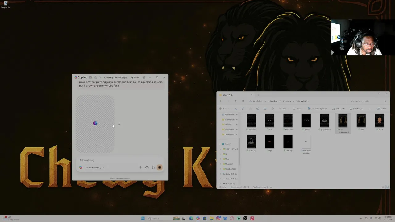This screenshot has width=395, height=222.
Task: Click the Copy icon in Explorer toolbar
Action: [x=243, y=109]
